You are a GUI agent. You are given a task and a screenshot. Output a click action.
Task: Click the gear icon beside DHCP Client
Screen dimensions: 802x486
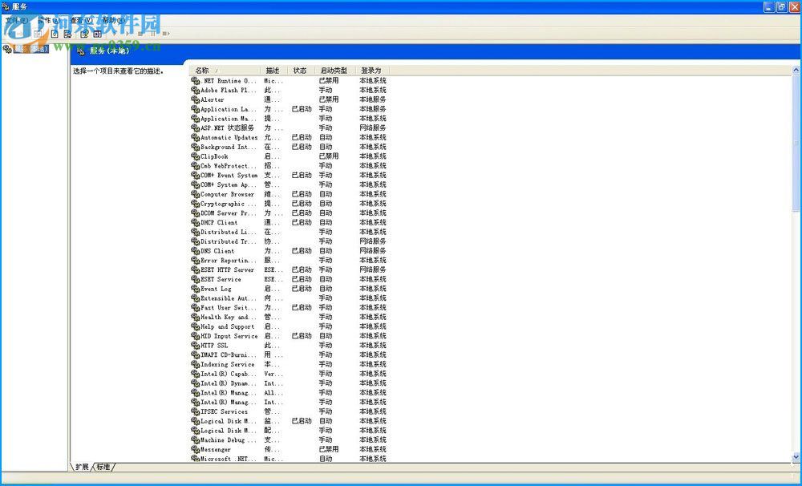click(x=196, y=222)
